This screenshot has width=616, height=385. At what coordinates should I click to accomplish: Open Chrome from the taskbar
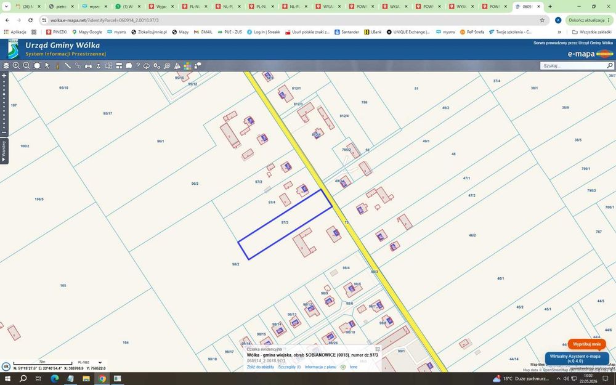pos(102,379)
